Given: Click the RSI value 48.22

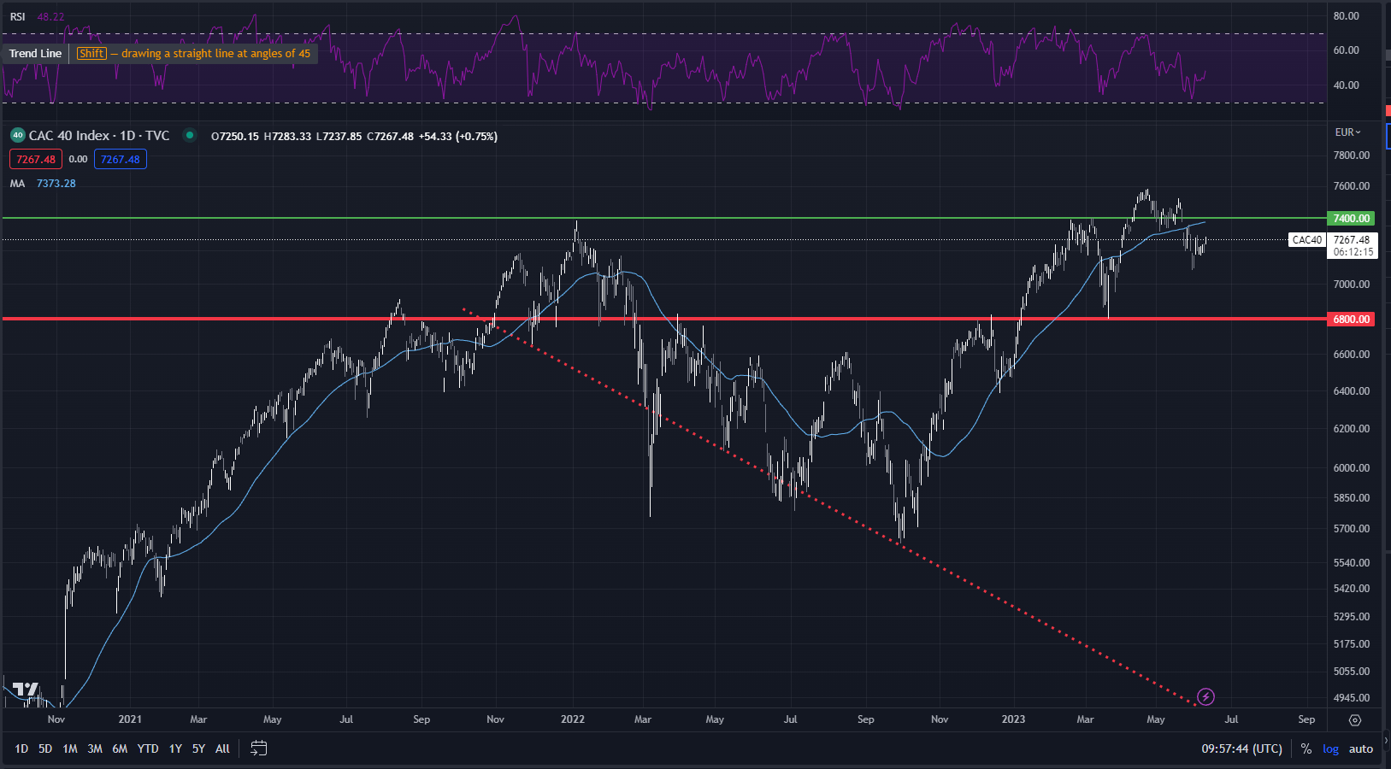Looking at the screenshot, I should pyautogui.click(x=50, y=17).
